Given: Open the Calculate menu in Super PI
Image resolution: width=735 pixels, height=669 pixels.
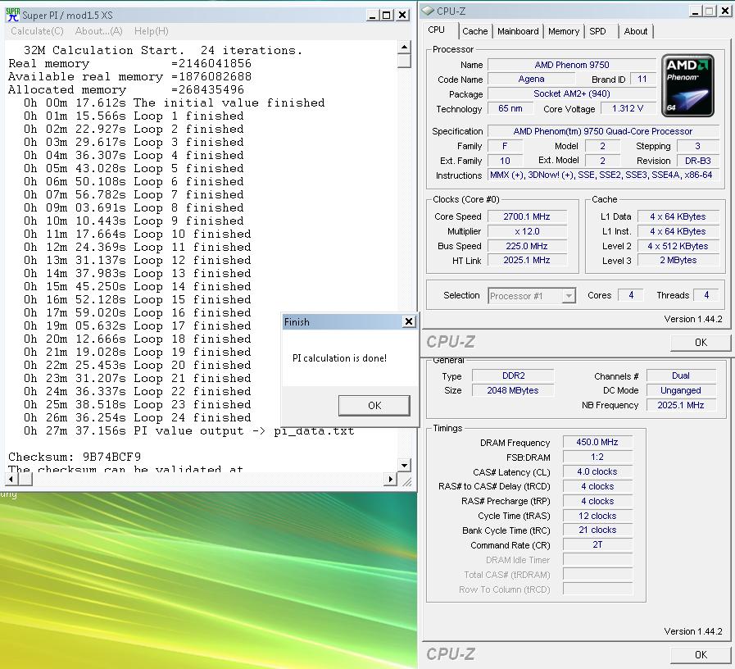Looking at the screenshot, I should [37, 31].
